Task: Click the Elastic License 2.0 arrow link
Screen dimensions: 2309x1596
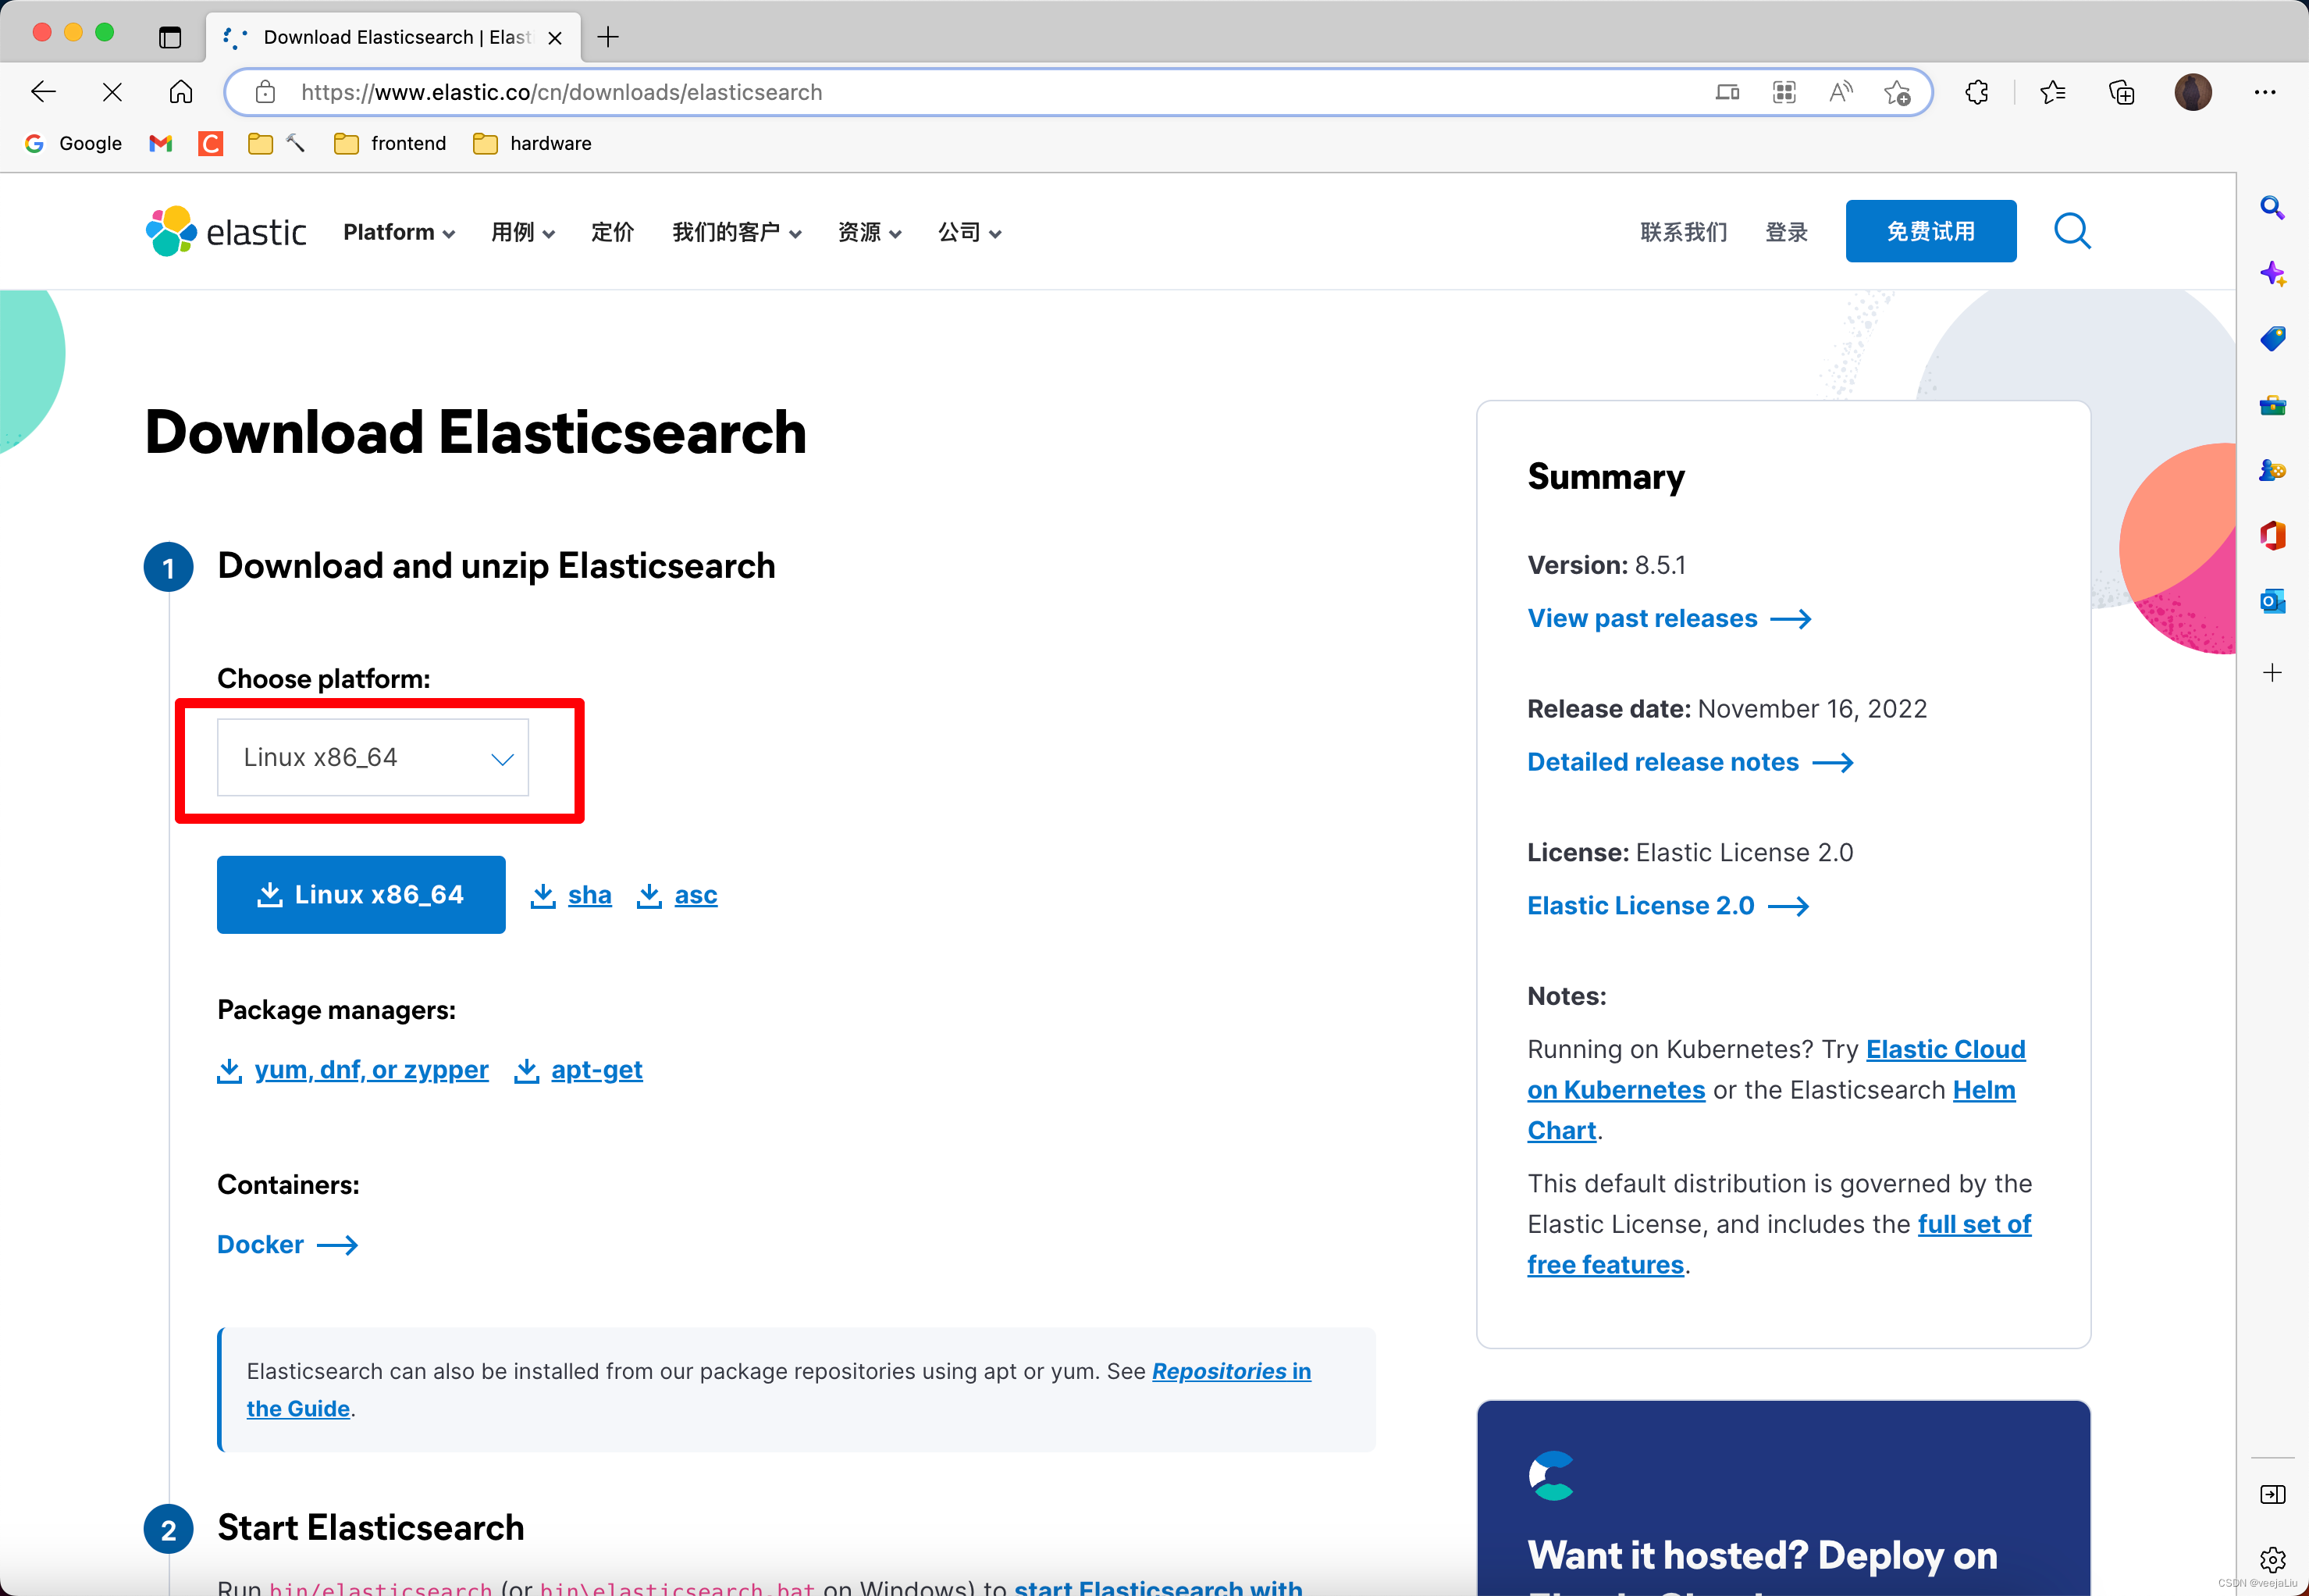Action: pyautogui.click(x=1669, y=904)
